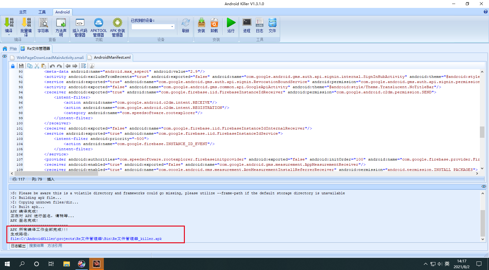Click the 编译 compile icon
The height and width of the screenshot is (270, 489).
click(x=9, y=23)
